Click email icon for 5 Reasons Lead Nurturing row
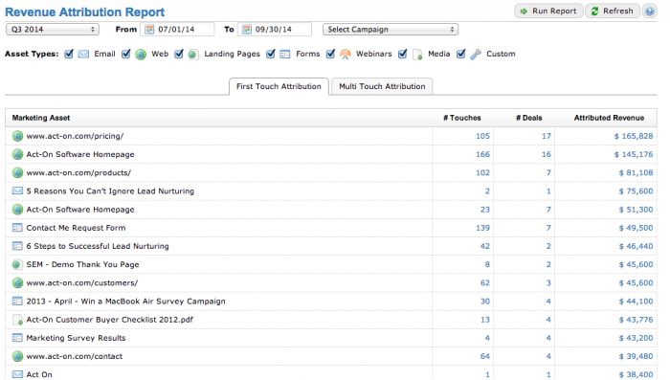670x380 pixels. [x=17, y=191]
